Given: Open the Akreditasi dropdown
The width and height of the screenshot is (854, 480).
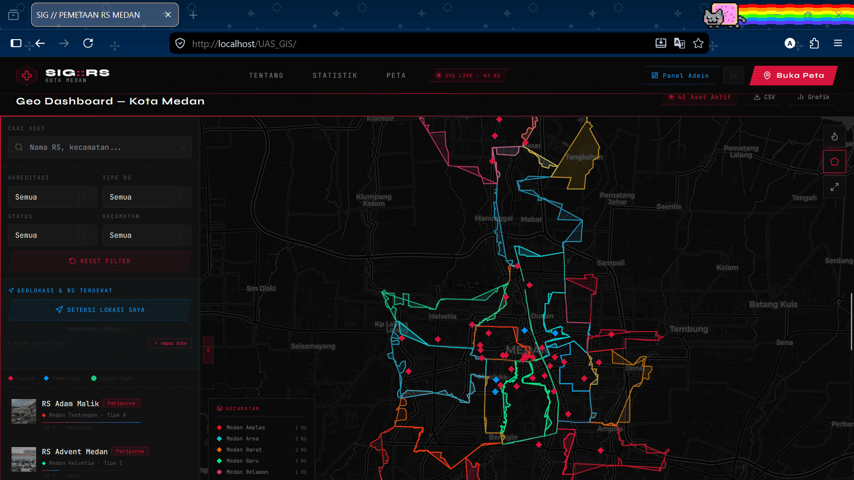Looking at the screenshot, I should pyautogui.click(x=52, y=197).
